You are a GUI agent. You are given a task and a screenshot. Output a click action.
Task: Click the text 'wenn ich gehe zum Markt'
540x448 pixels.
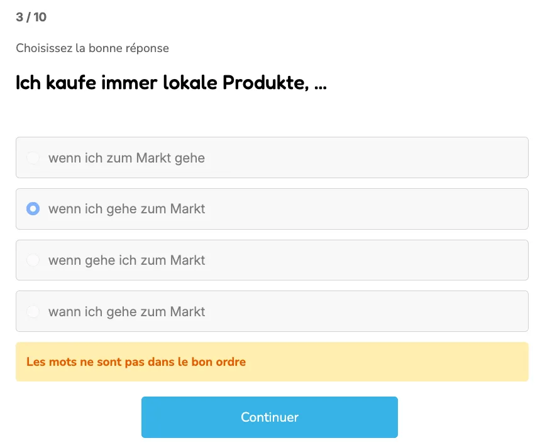tap(126, 208)
